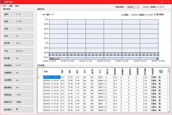Click the app icon in the title bar
This screenshot has height=115, width=172.
click(x=3, y=2)
